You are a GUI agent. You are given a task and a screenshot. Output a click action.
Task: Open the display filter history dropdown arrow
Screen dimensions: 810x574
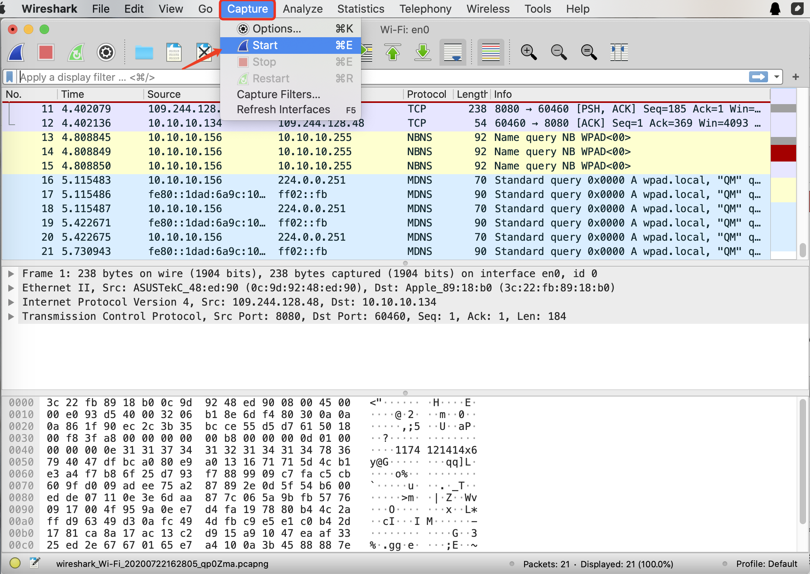click(x=777, y=77)
